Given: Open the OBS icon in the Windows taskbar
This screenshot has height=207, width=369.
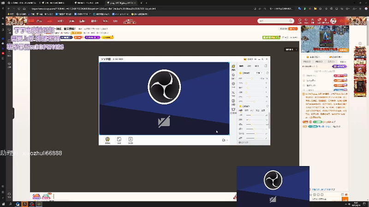Looking at the screenshot, I should coord(32,204).
